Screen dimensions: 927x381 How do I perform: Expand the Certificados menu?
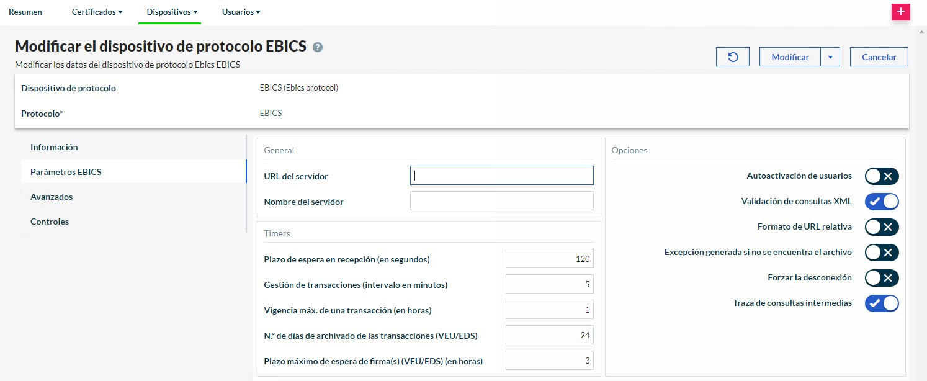tap(97, 12)
